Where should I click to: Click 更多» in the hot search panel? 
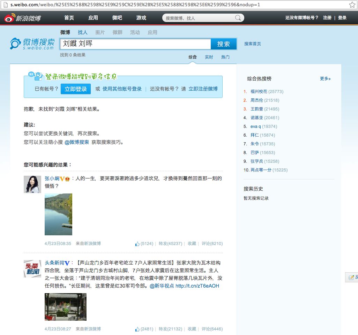pyautogui.click(x=325, y=79)
